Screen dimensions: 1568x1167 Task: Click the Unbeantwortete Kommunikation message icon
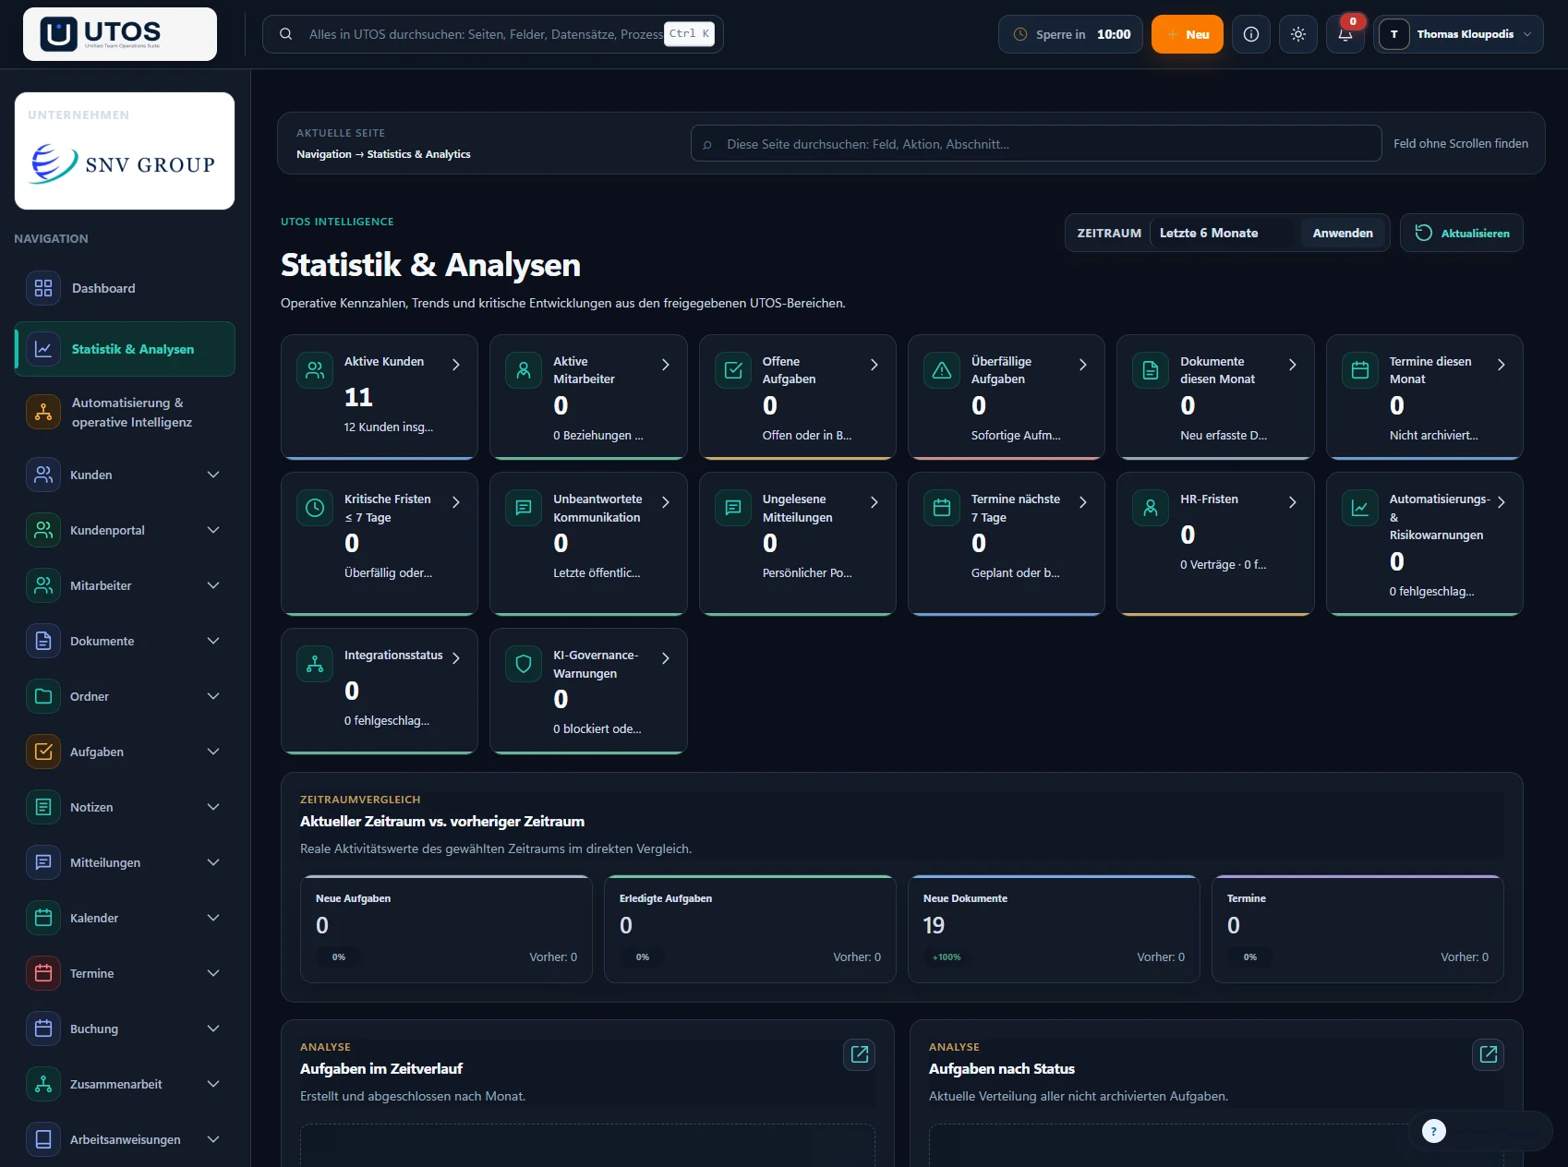[x=524, y=508]
